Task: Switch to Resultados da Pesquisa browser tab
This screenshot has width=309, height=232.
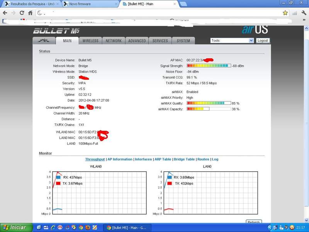Action: [x=31, y=4]
